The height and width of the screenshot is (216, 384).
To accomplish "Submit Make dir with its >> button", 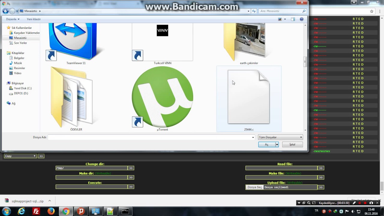I will [x=131, y=177].
